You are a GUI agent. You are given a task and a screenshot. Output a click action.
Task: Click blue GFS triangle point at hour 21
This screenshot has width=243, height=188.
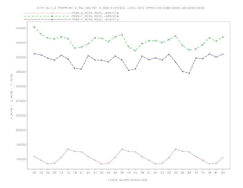click(82, 69)
